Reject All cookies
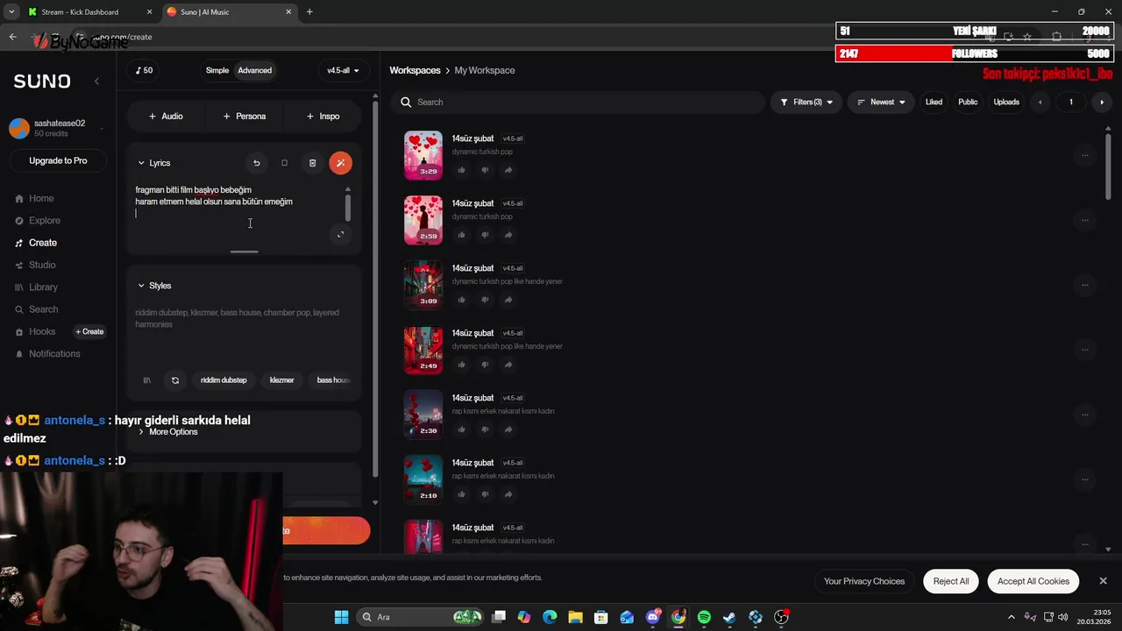Image resolution: width=1122 pixels, height=631 pixels. pyautogui.click(x=951, y=581)
